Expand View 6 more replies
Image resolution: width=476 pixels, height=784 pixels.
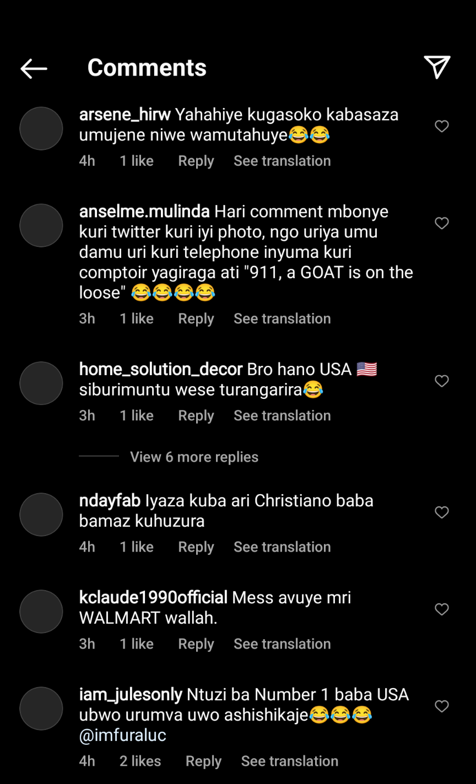(x=194, y=457)
